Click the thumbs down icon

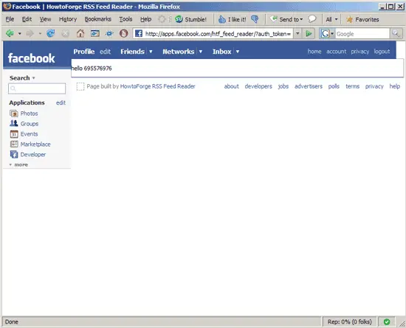(x=255, y=19)
